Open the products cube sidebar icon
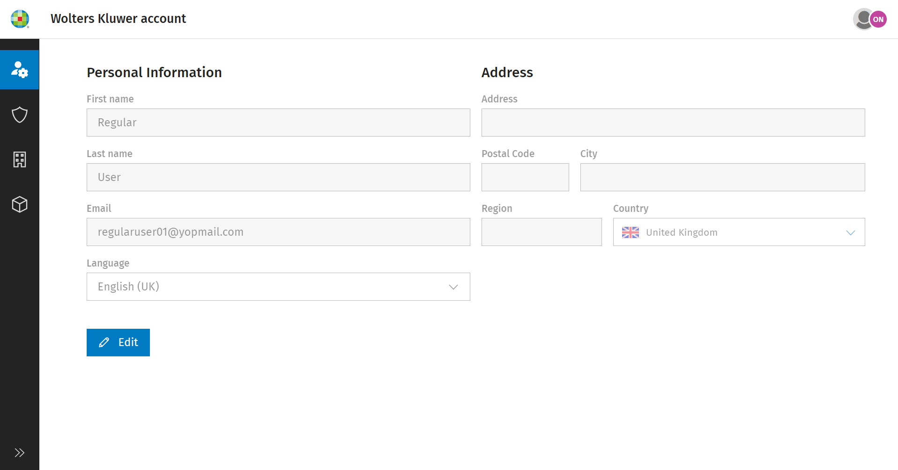Image resolution: width=898 pixels, height=470 pixels. click(20, 204)
